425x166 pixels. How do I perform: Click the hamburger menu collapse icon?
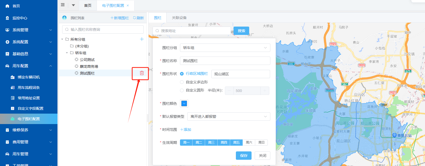tap(63, 5)
